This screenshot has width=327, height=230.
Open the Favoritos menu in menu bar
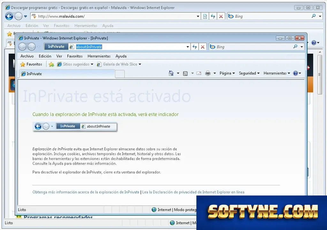[75, 56]
